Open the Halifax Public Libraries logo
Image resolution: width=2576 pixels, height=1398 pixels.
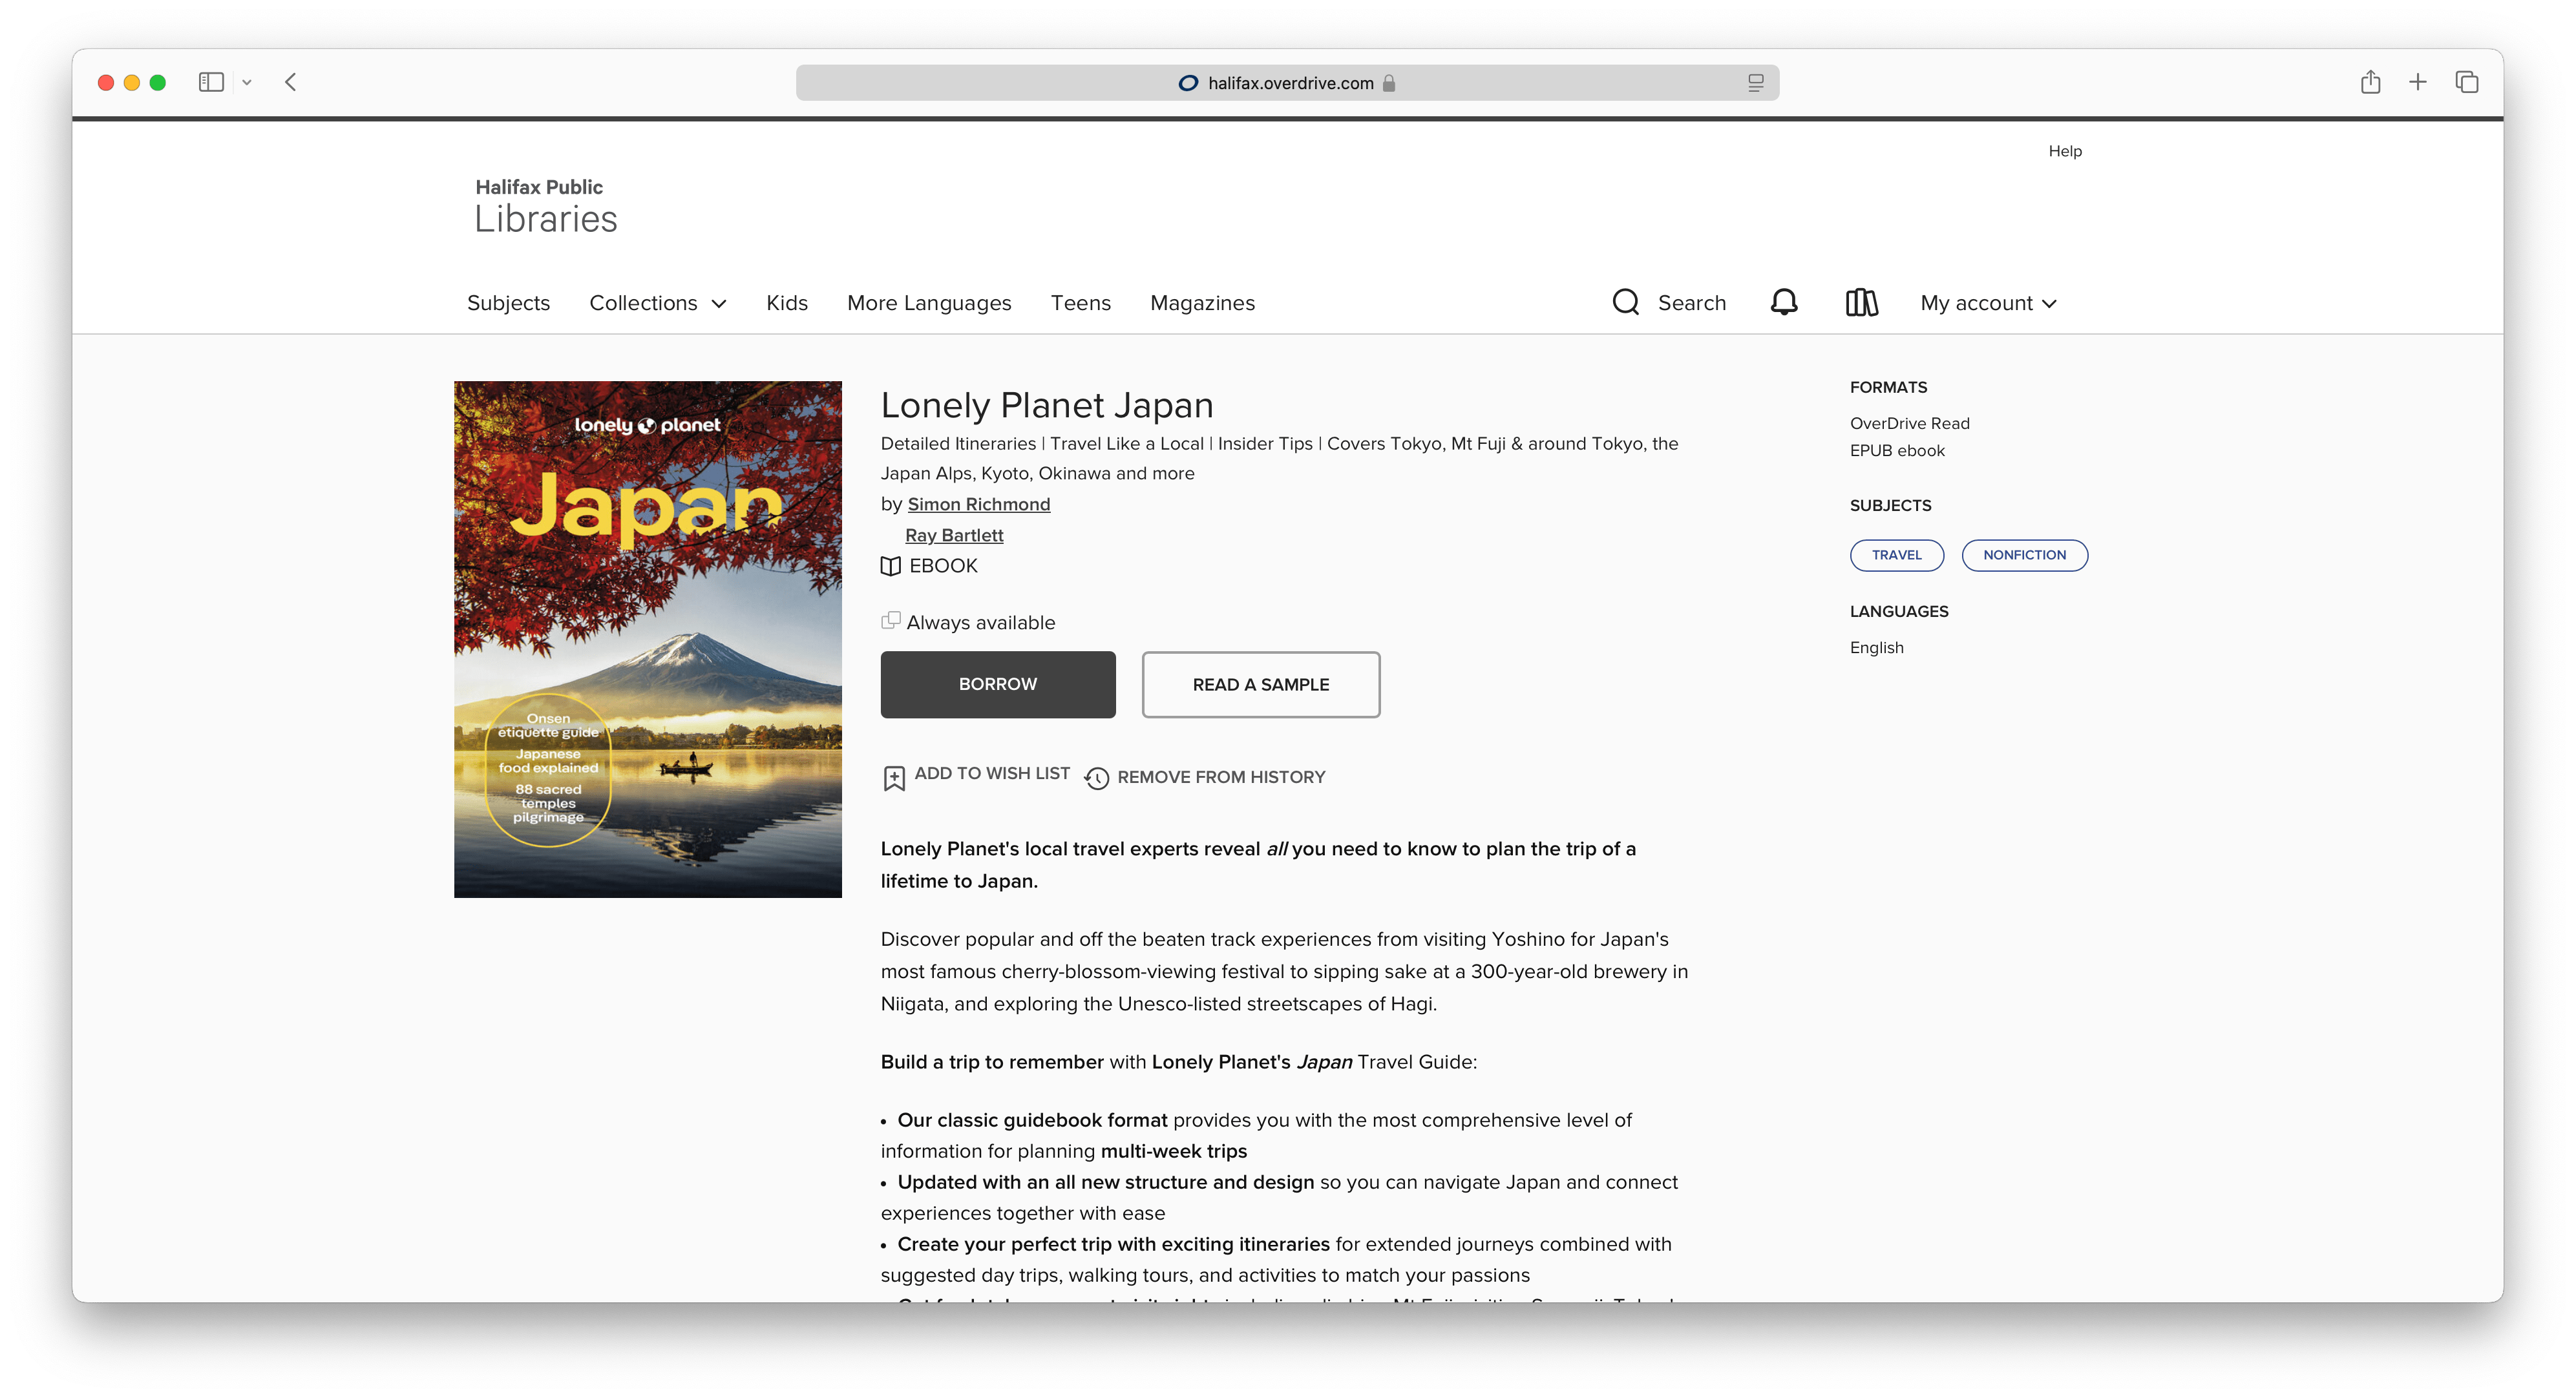point(546,207)
